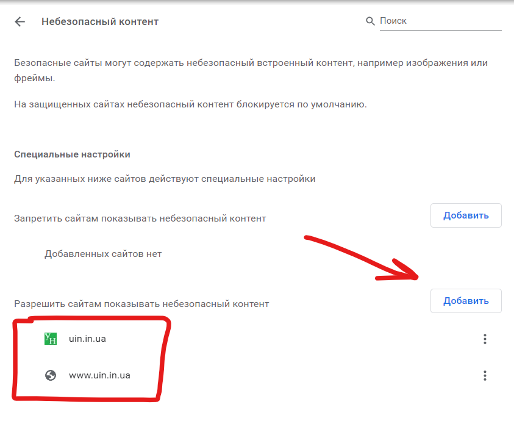514x426 pixels.
Task: Click Добавить next to Запретить сайтам
Action: (x=466, y=215)
